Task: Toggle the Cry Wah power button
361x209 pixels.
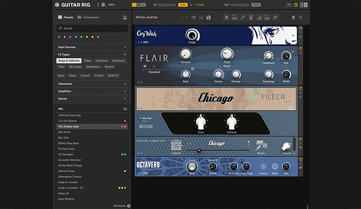Action: (x=301, y=28)
